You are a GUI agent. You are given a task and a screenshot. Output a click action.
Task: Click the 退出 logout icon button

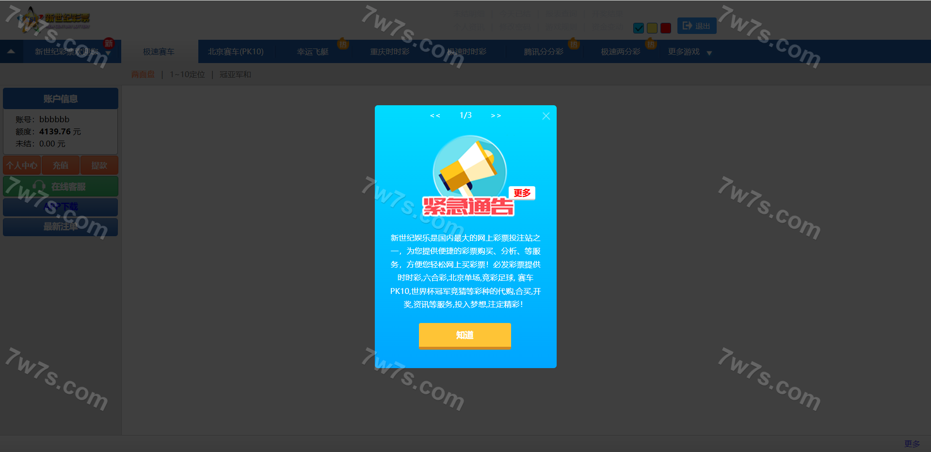pos(696,26)
